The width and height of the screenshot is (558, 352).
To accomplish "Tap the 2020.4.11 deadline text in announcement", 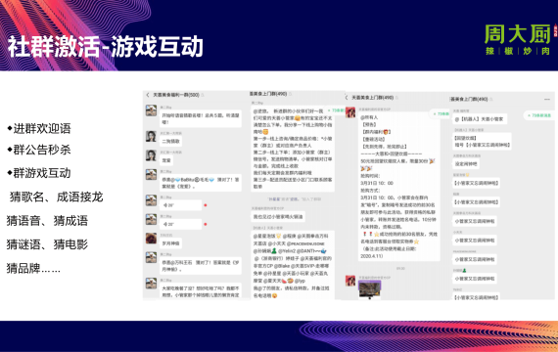I will 372,256.
